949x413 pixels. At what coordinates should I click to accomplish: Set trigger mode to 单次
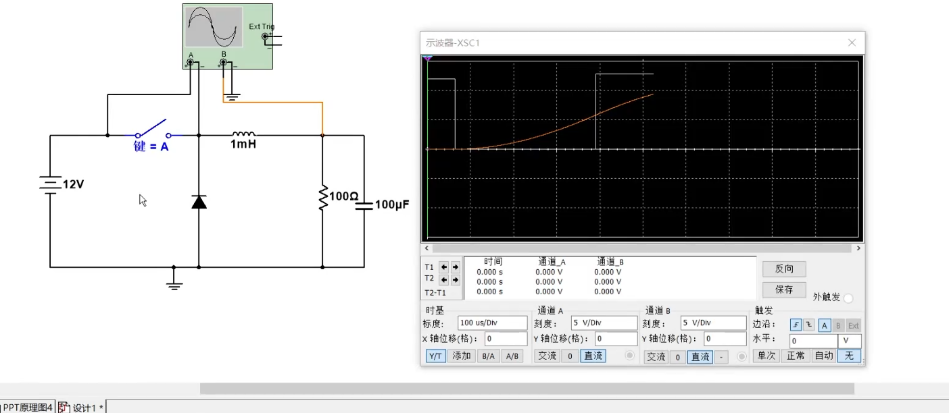(x=766, y=356)
